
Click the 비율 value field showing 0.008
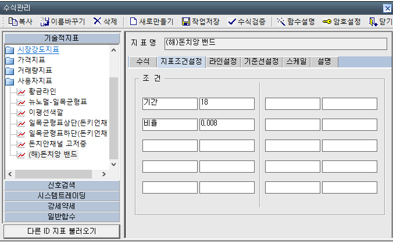tap(226, 124)
